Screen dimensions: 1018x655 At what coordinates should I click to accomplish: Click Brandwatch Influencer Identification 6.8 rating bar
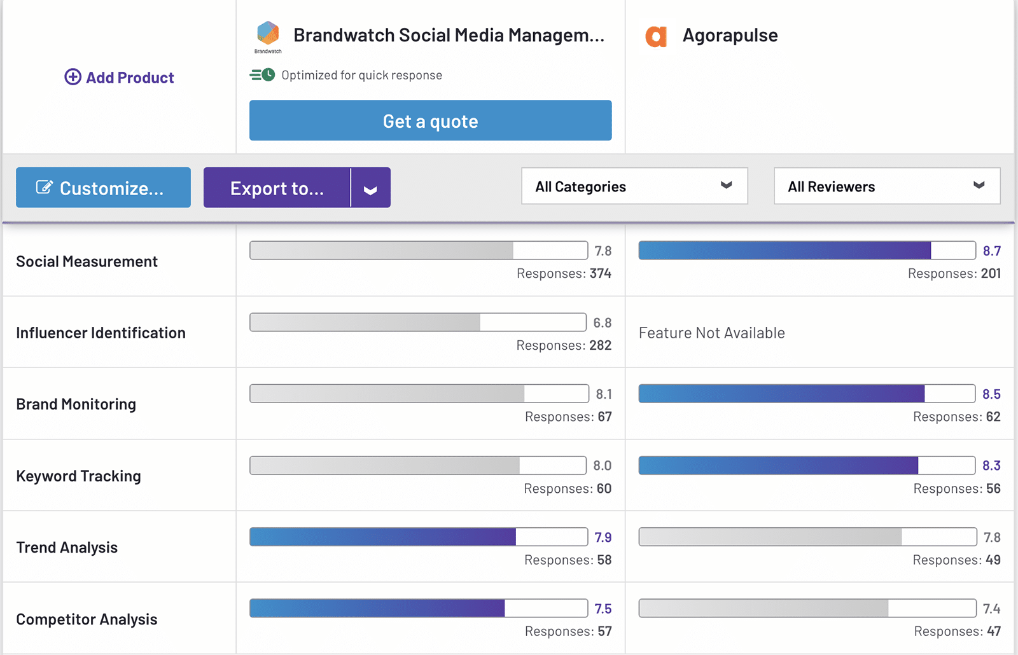point(418,322)
